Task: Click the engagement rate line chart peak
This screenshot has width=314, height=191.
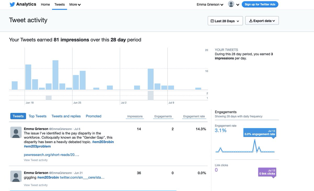Action: [x=254, y=140]
